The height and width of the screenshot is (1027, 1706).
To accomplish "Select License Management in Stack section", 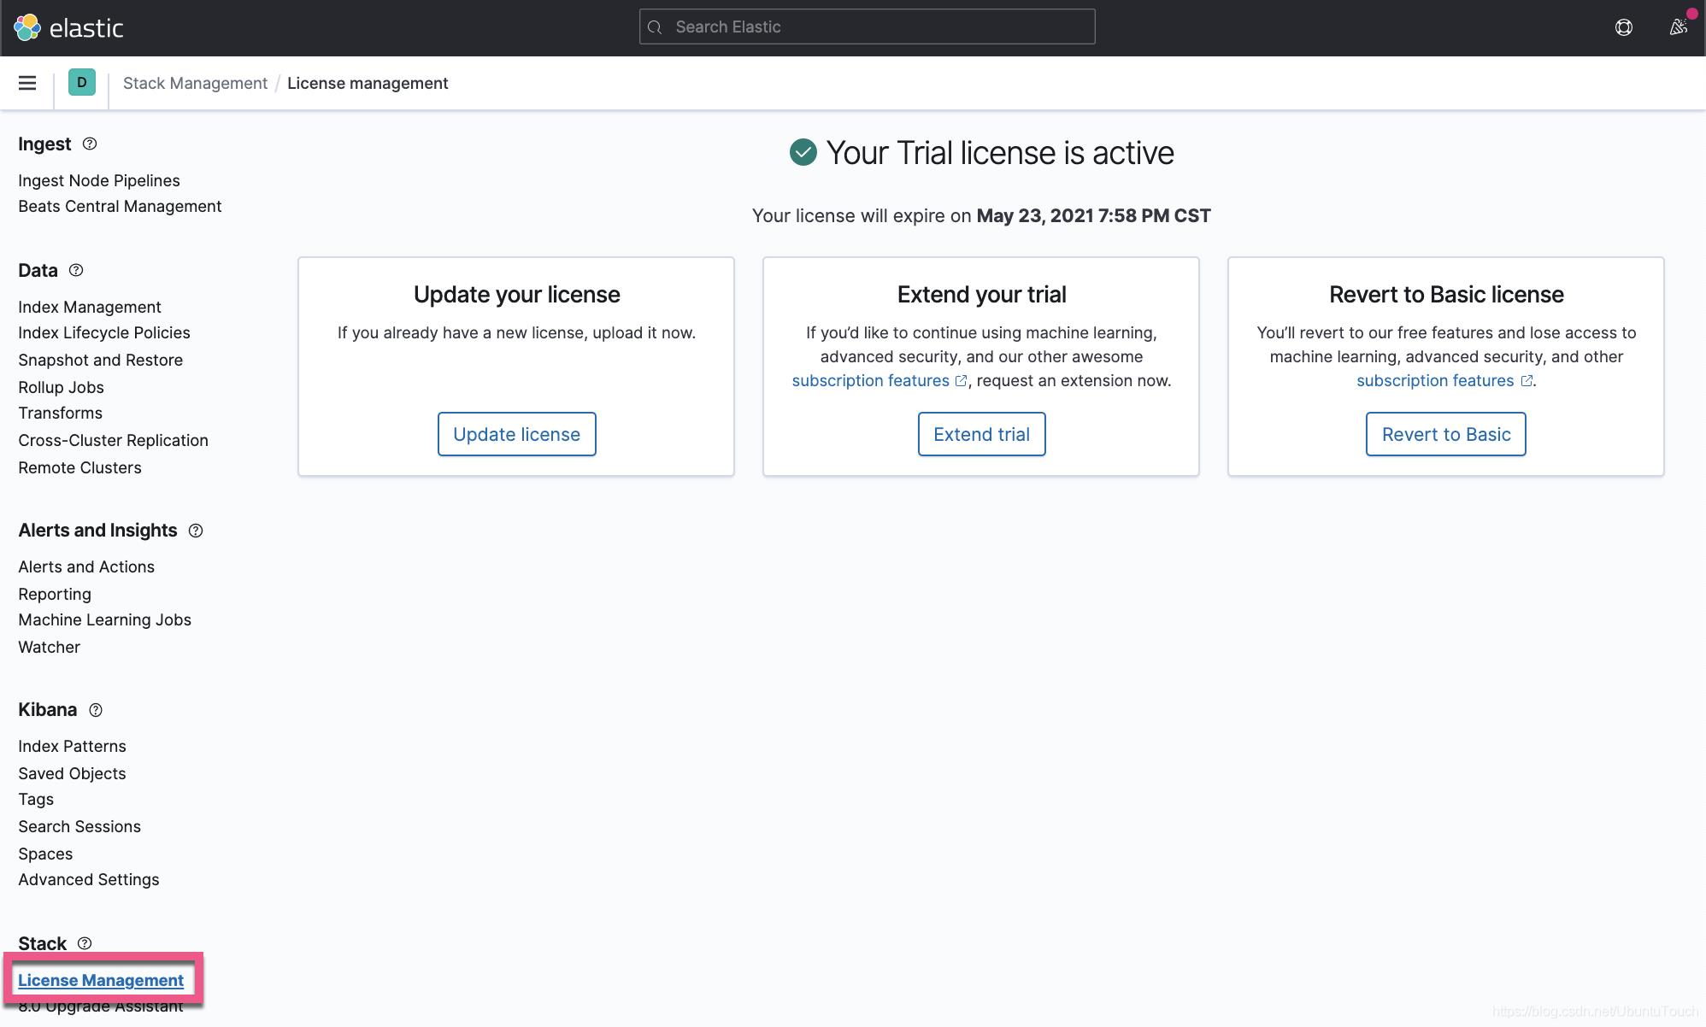I will 101,978.
